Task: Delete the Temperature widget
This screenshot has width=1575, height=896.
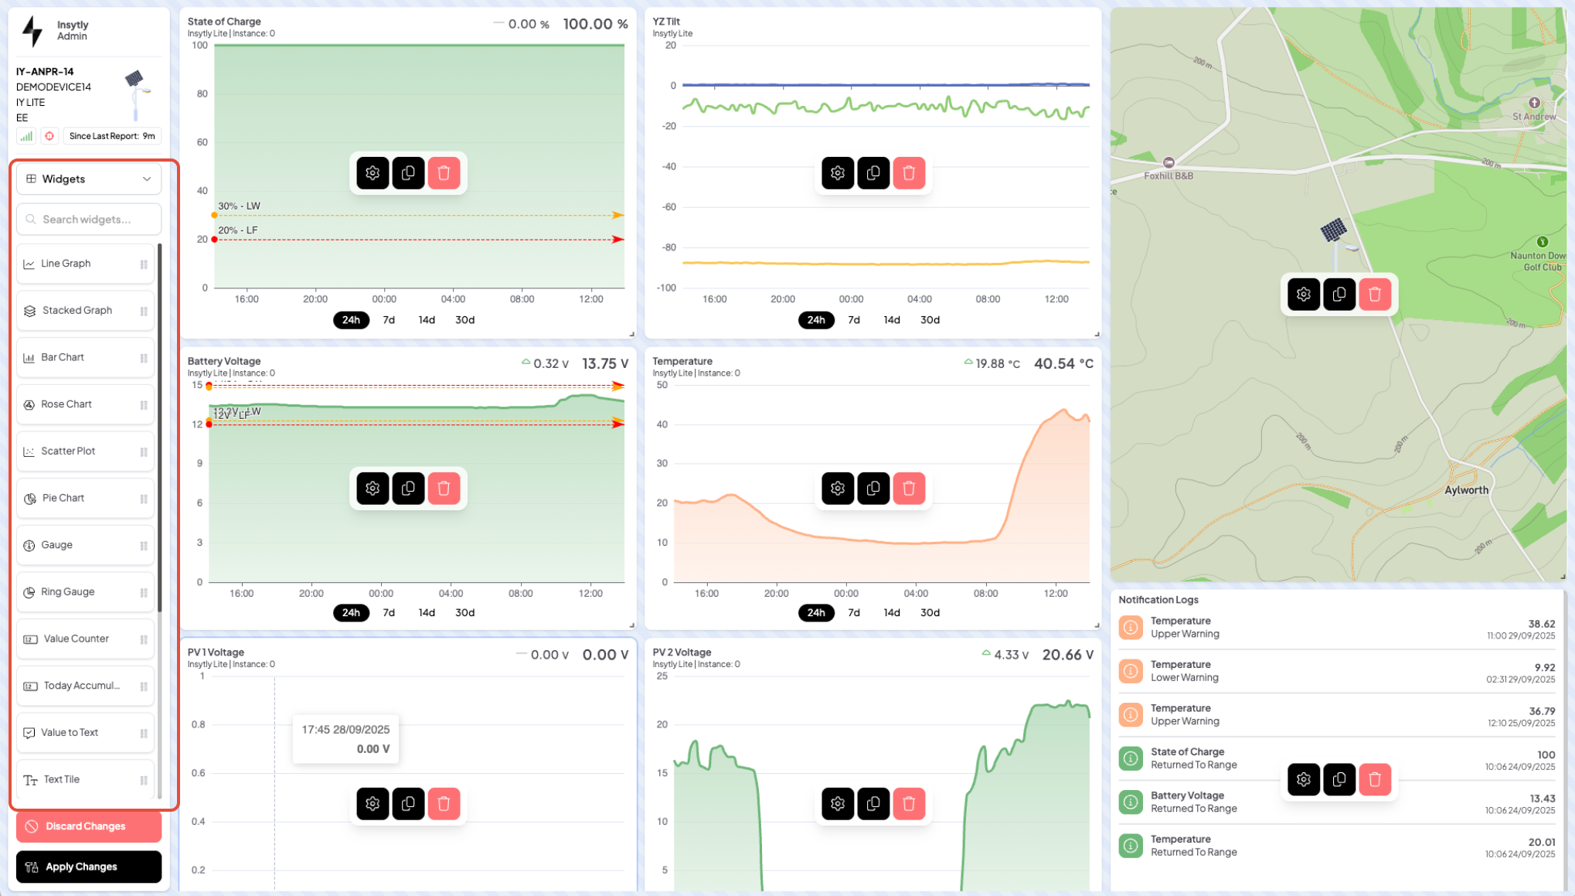Action: 909,488
